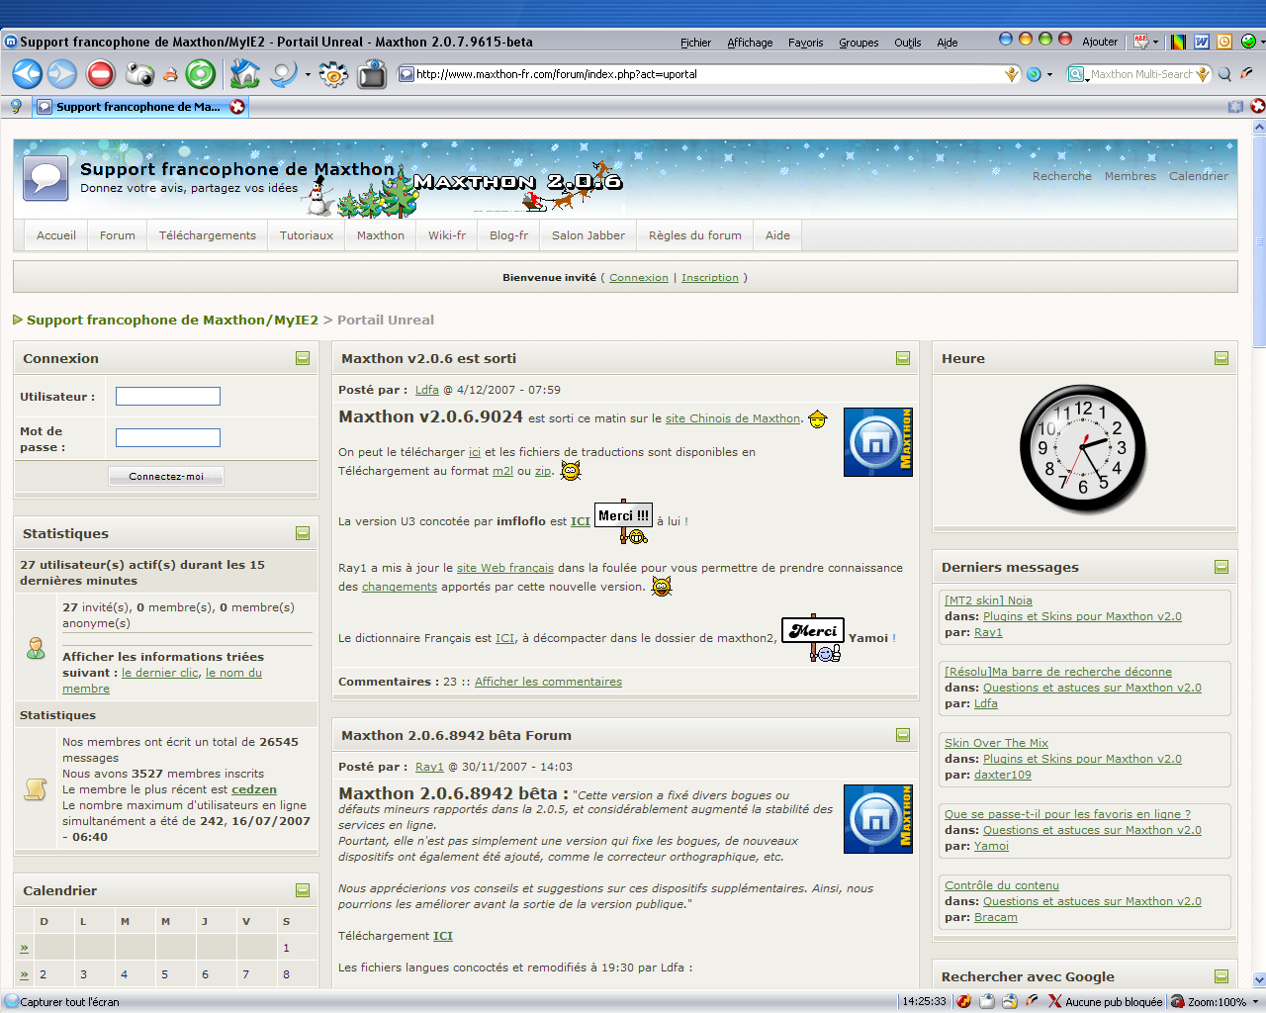Viewport: 1266px width, 1013px height.
Task: Click the ABP ad filter icon
Action: pos(1142,42)
